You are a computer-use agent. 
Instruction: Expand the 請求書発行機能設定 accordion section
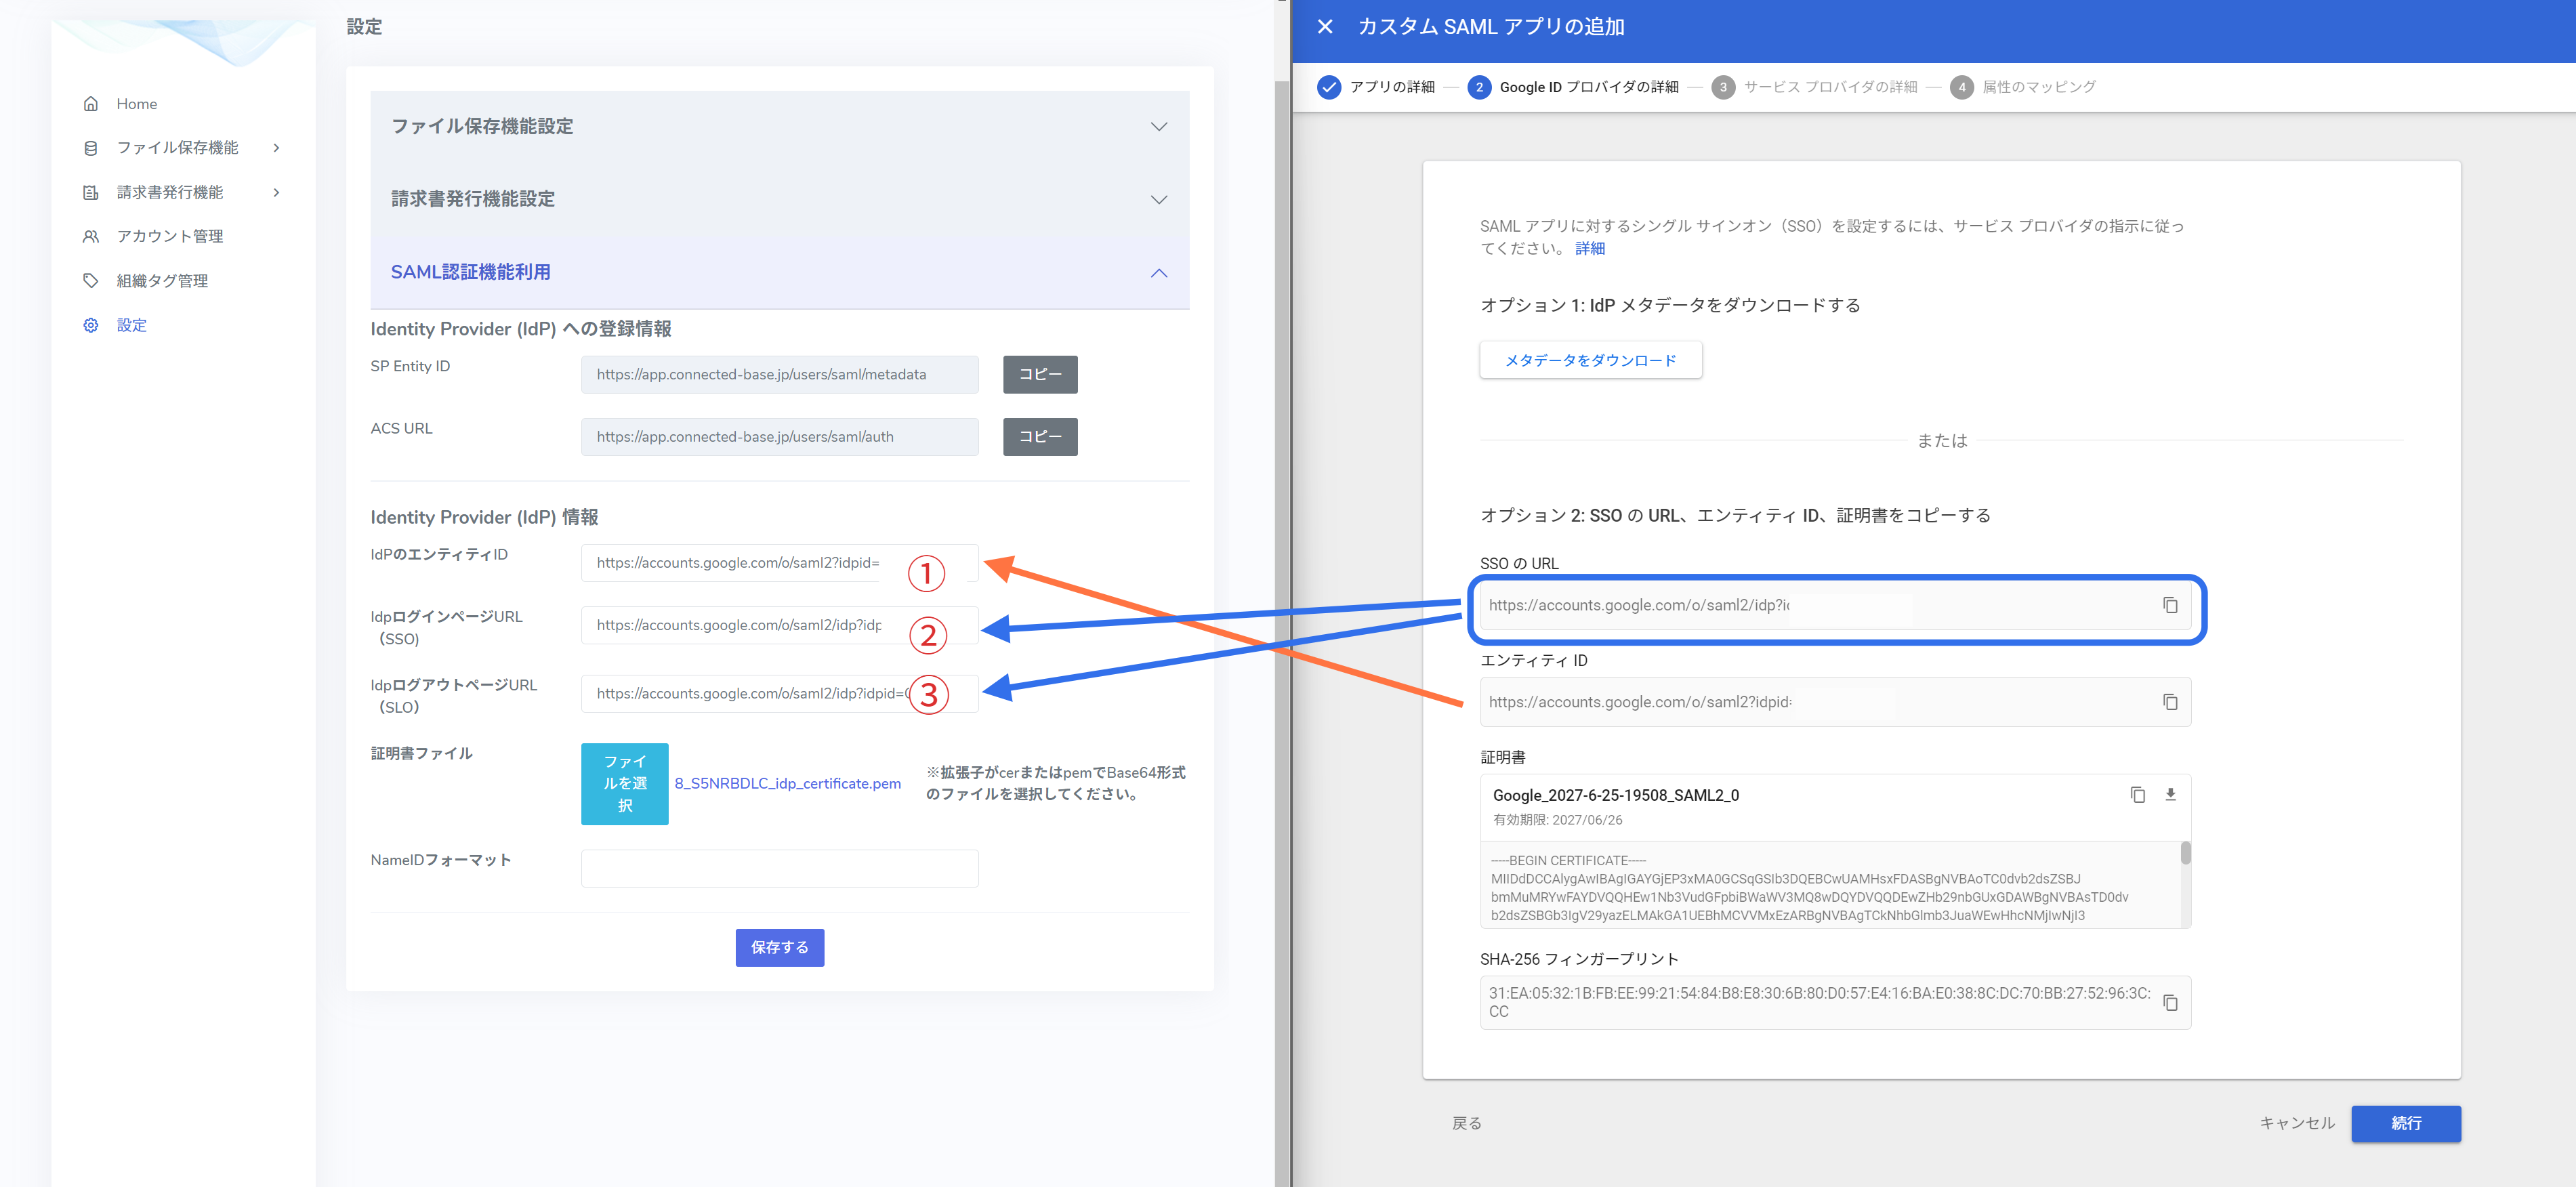pyautogui.click(x=779, y=199)
